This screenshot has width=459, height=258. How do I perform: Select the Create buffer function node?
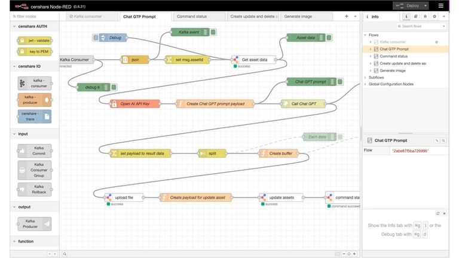coord(279,153)
